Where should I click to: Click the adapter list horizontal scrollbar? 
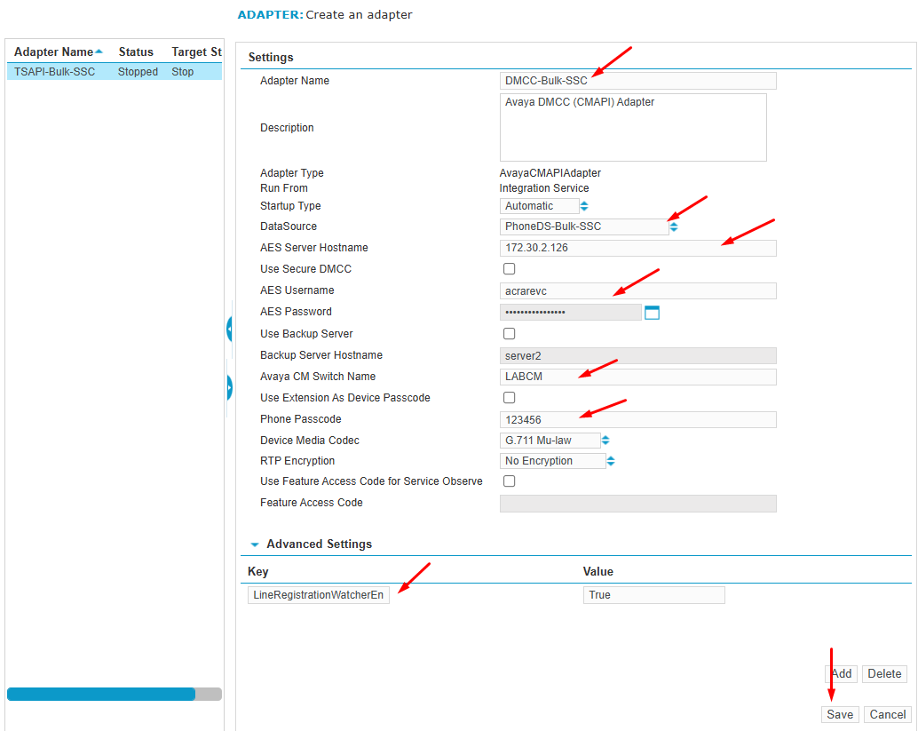pyautogui.click(x=101, y=695)
